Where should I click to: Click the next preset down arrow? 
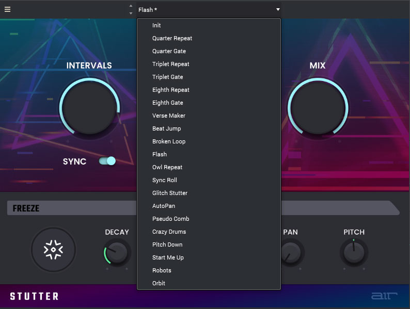tap(131, 13)
